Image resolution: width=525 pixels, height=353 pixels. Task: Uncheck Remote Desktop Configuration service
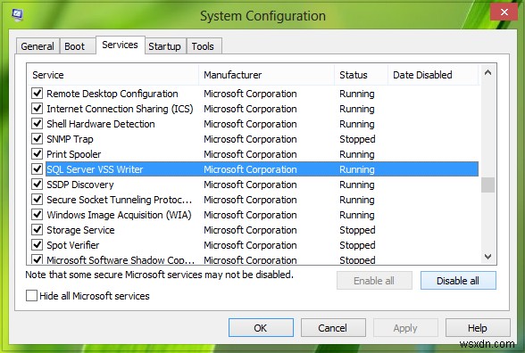click(37, 94)
